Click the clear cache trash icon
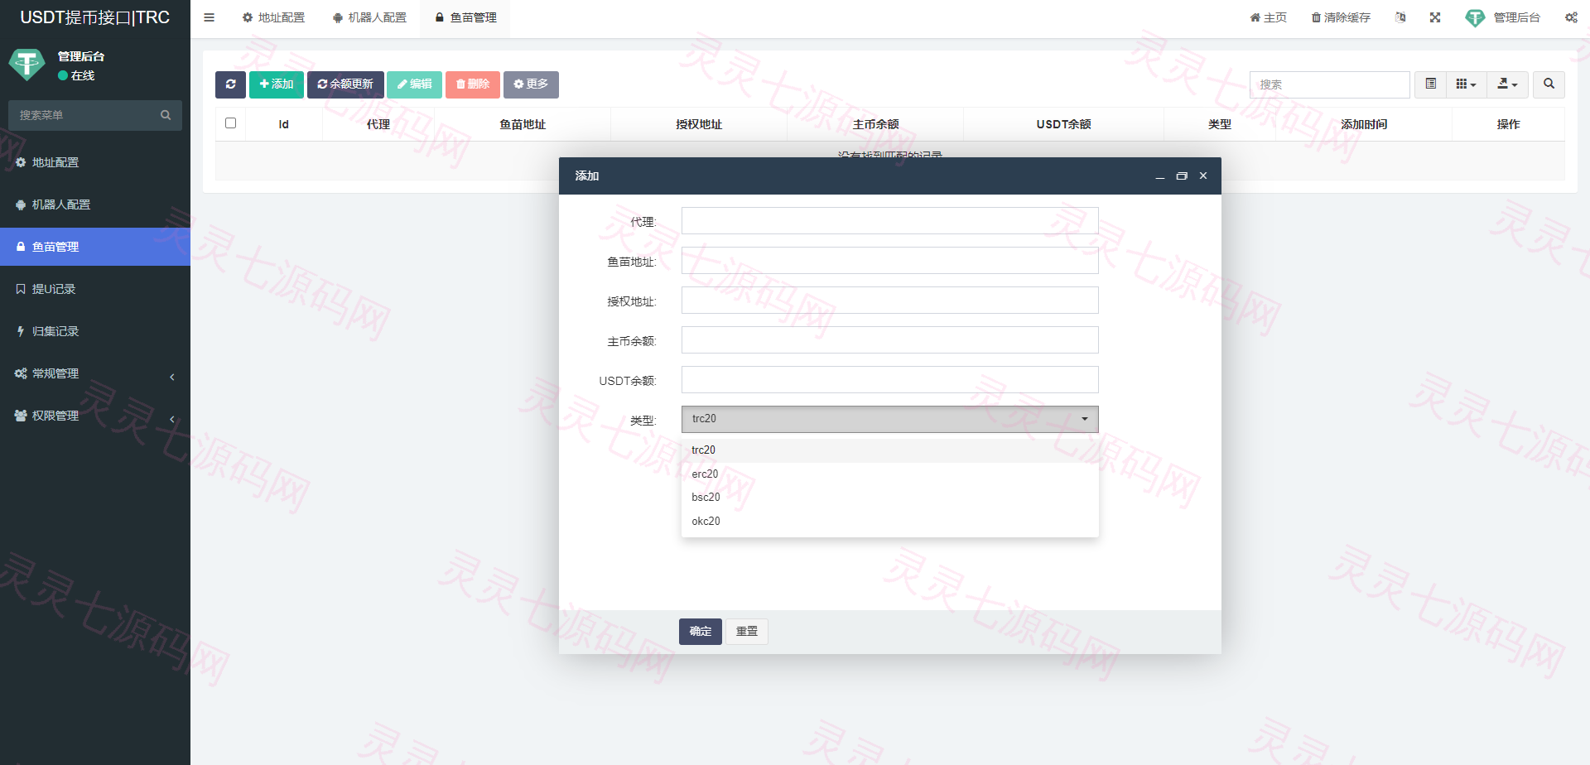The width and height of the screenshot is (1590, 765). [x=1341, y=17]
